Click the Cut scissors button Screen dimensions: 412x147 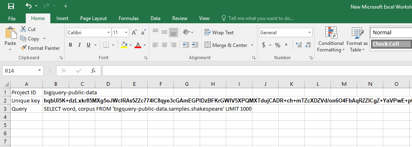click(28, 29)
